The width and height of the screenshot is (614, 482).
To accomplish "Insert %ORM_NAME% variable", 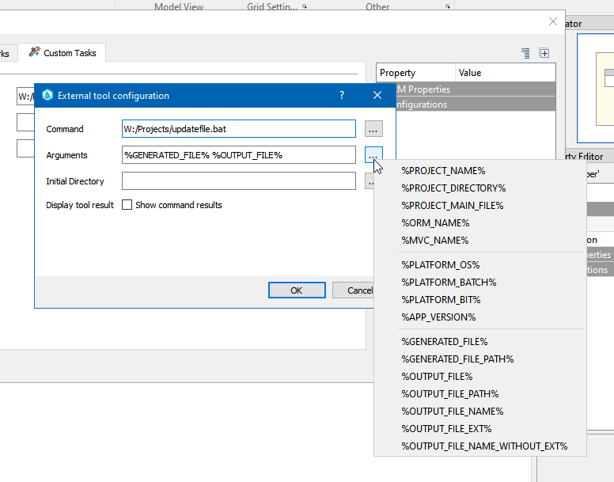I will (x=480, y=223).
